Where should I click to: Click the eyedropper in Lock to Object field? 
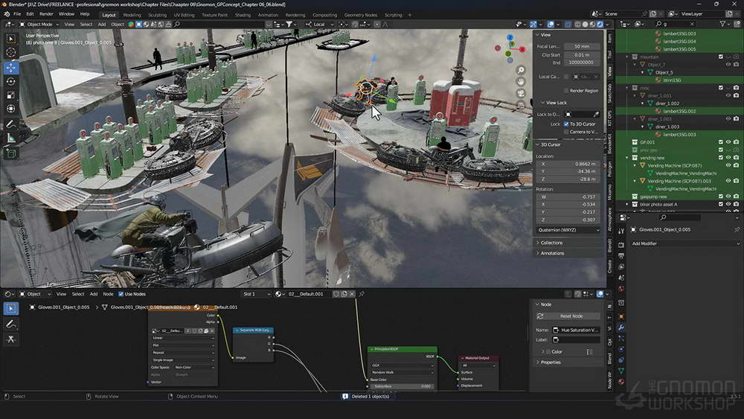(596, 115)
